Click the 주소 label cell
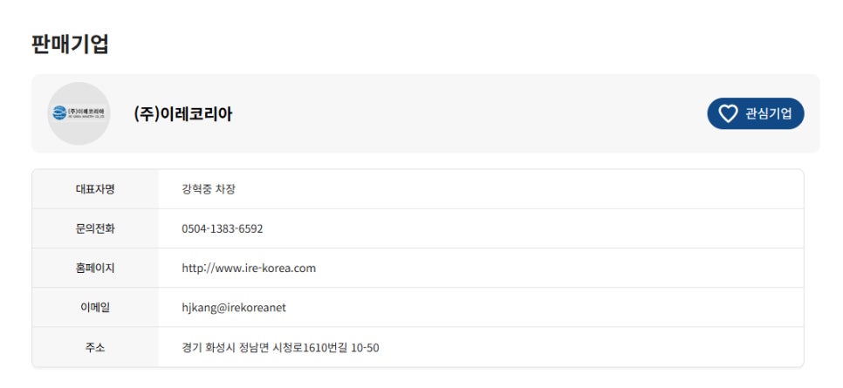 [95, 348]
